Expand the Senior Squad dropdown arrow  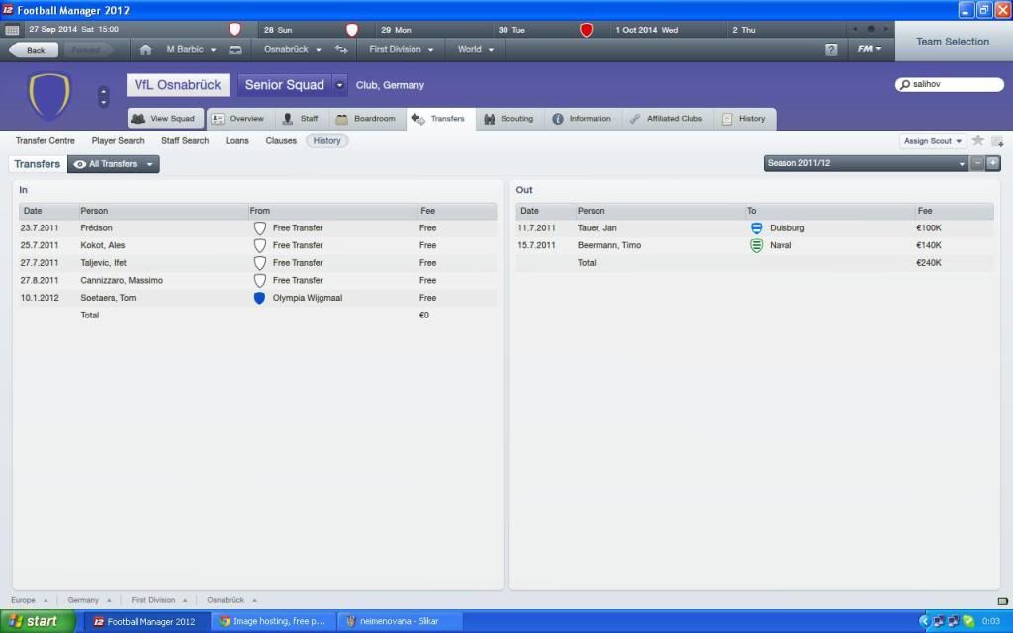tap(340, 85)
